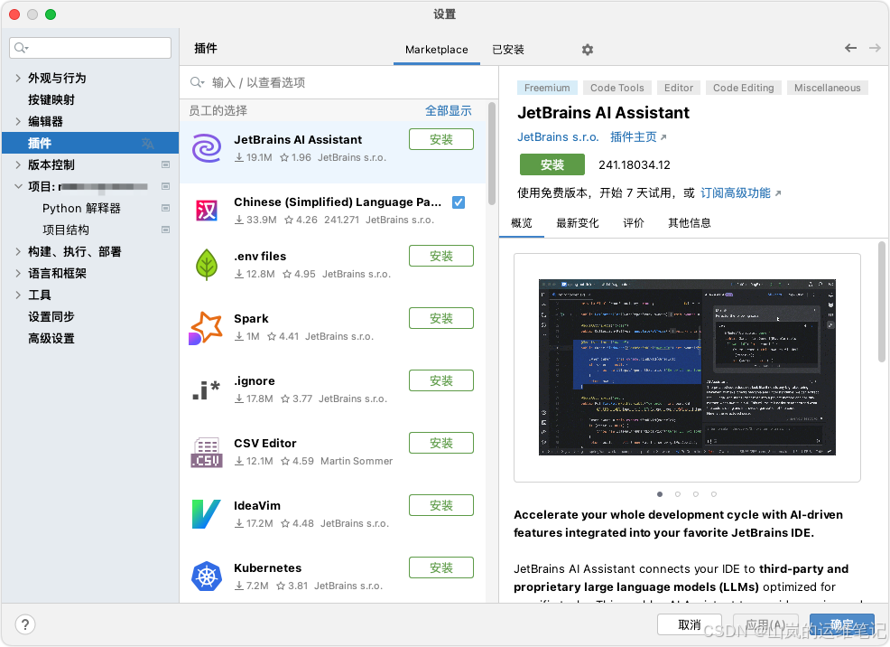Click the .env files leaf icon

pos(207,265)
